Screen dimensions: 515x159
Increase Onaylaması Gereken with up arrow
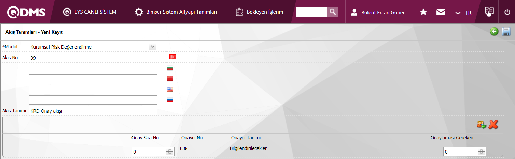pos(481,150)
